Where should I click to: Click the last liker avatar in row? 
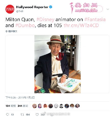77,106
